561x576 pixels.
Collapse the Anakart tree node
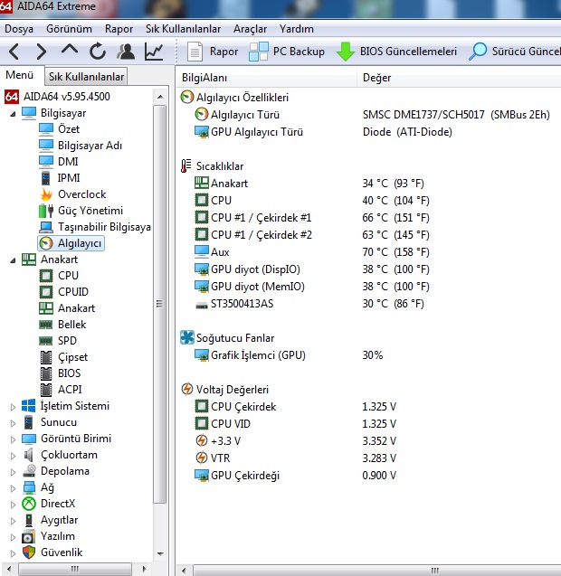13,260
